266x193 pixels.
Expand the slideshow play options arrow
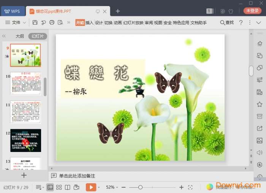point(99,187)
